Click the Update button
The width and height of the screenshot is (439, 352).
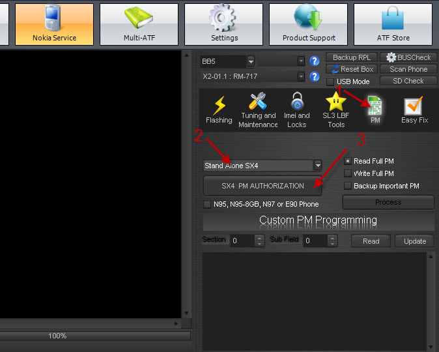415,241
